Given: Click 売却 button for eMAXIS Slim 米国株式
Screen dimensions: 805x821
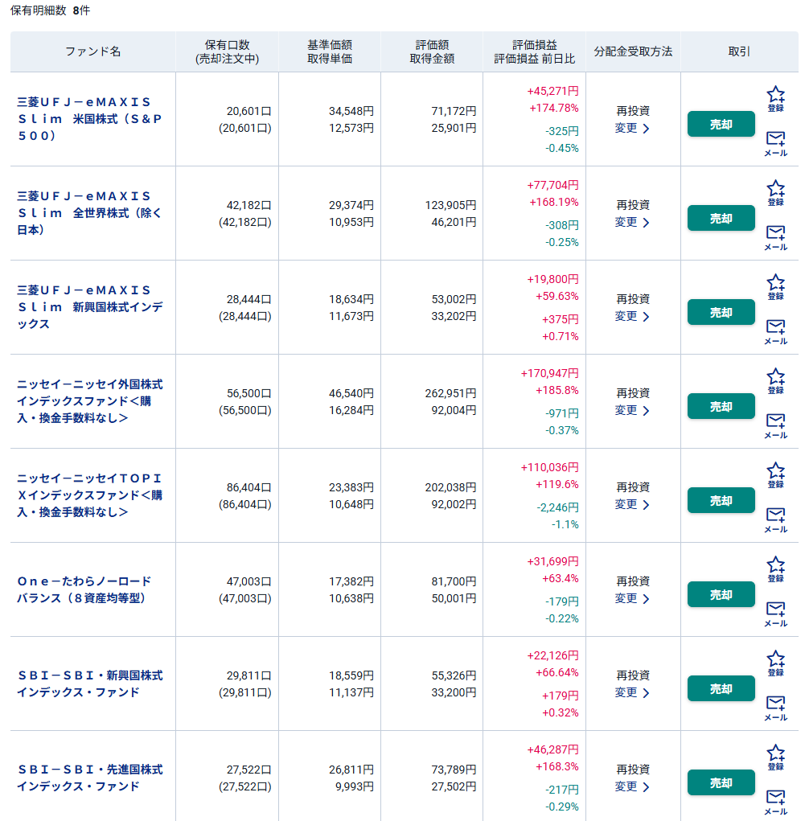Looking at the screenshot, I should pos(721,124).
